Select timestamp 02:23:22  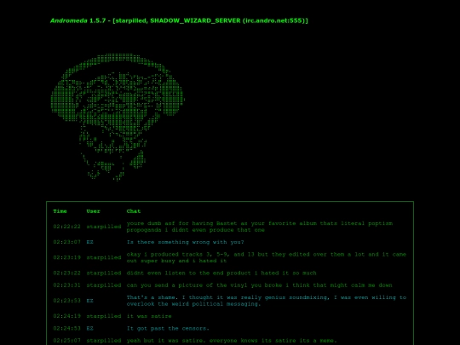point(67,273)
